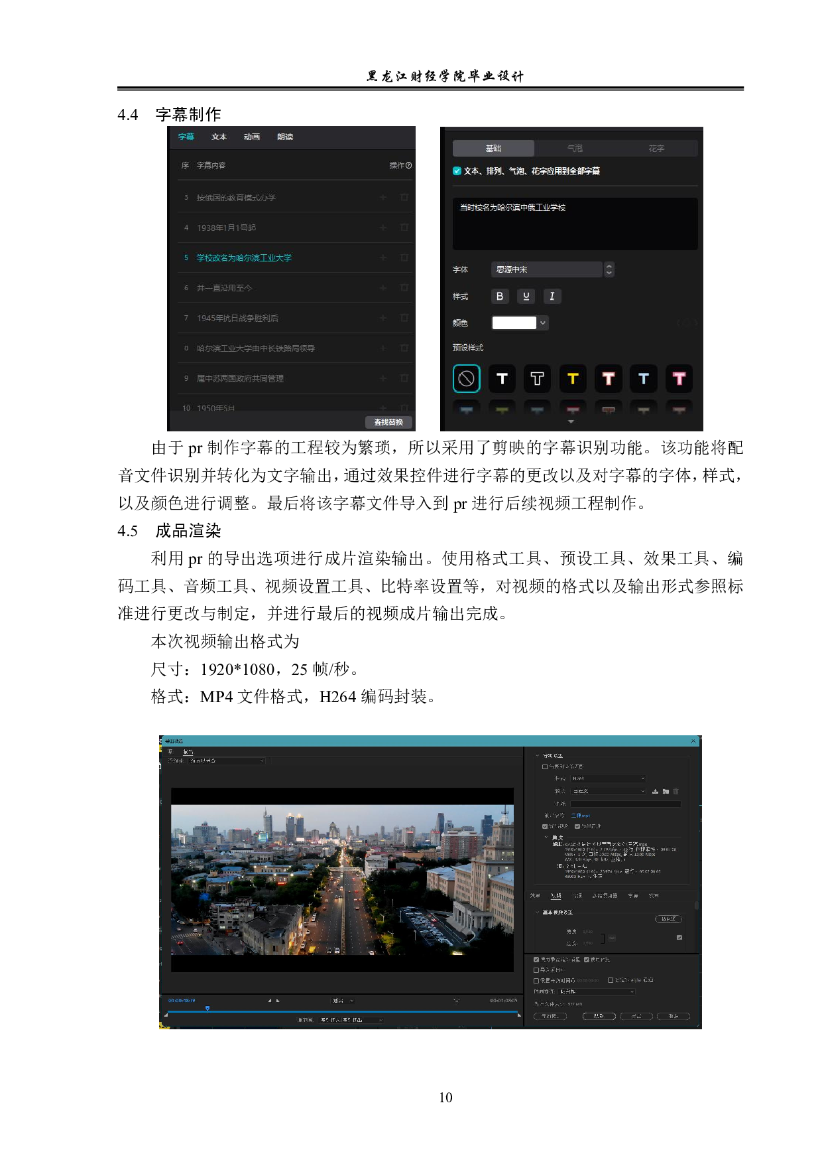Image resolution: width=822 pixels, height=1164 pixels.
Task: Switch to the 气泡 tab
Action: click(x=575, y=148)
